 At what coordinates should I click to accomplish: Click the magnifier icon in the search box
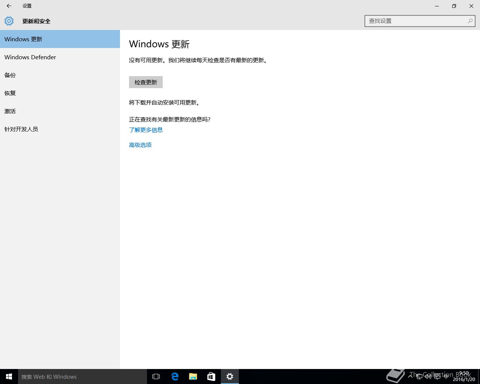tap(470, 21)
